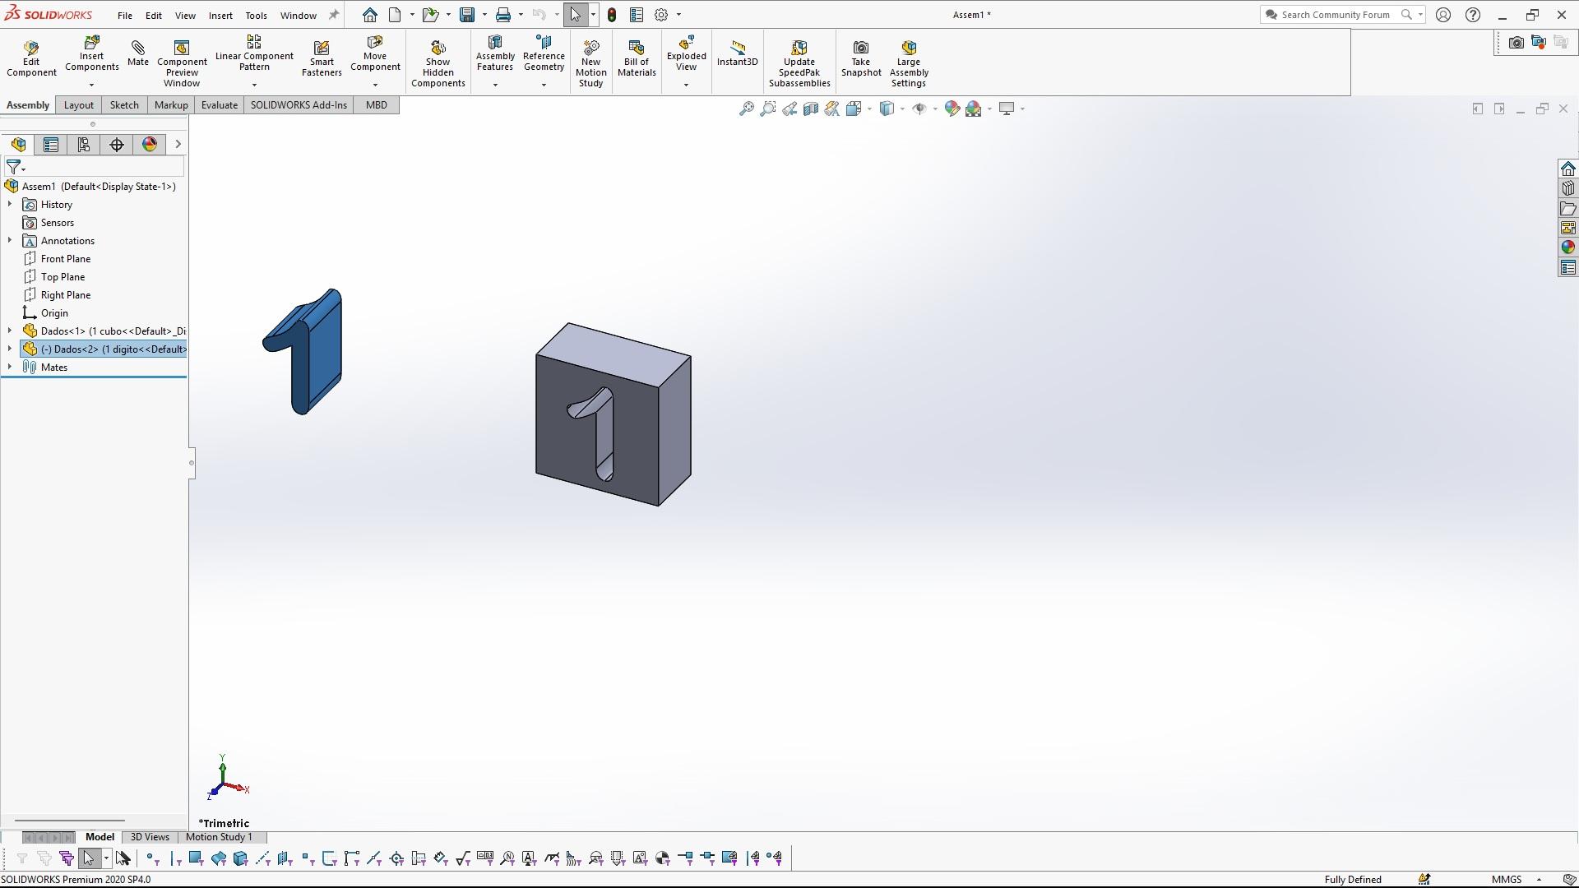Viewport: 1579px width, 888px height.
Task: Select the Mate tool
Action: click(x=138, y=53)
